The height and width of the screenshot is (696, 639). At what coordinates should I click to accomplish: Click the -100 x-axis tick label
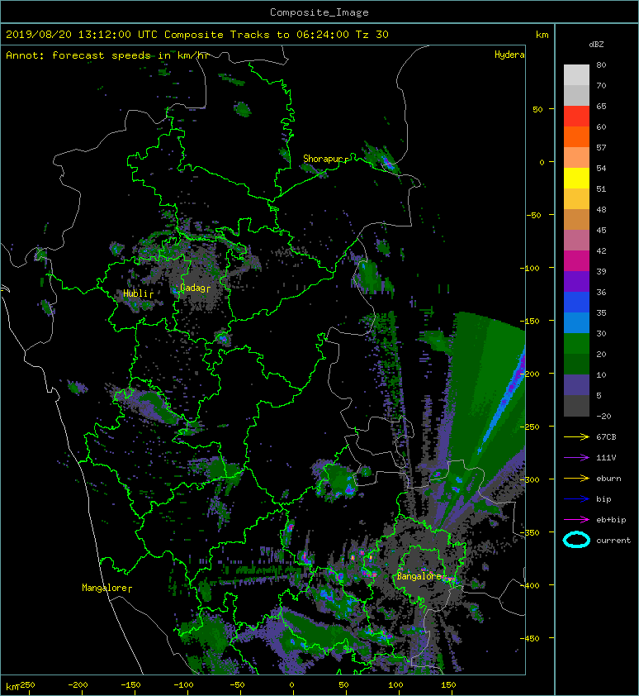coord(183,685)
